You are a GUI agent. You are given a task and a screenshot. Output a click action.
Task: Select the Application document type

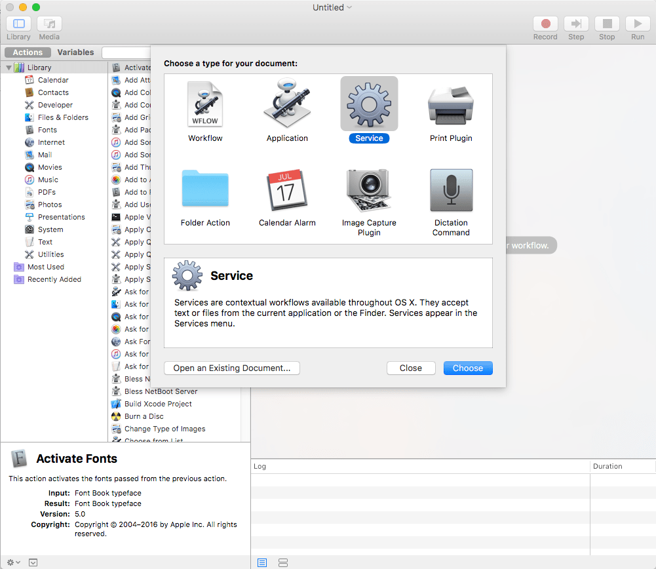[287, 111]
